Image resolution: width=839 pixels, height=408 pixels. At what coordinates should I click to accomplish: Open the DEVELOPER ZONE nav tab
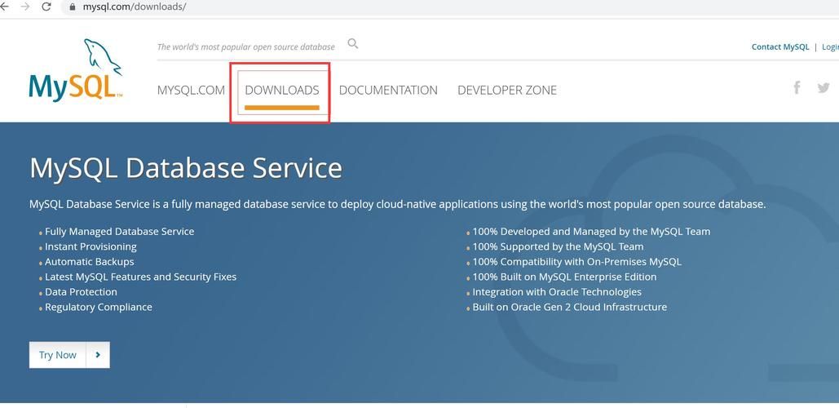(x=507, y=90)
